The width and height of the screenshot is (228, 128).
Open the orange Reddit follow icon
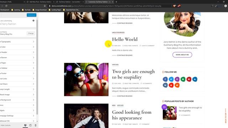pyautogui.click(x=177, y=85)
